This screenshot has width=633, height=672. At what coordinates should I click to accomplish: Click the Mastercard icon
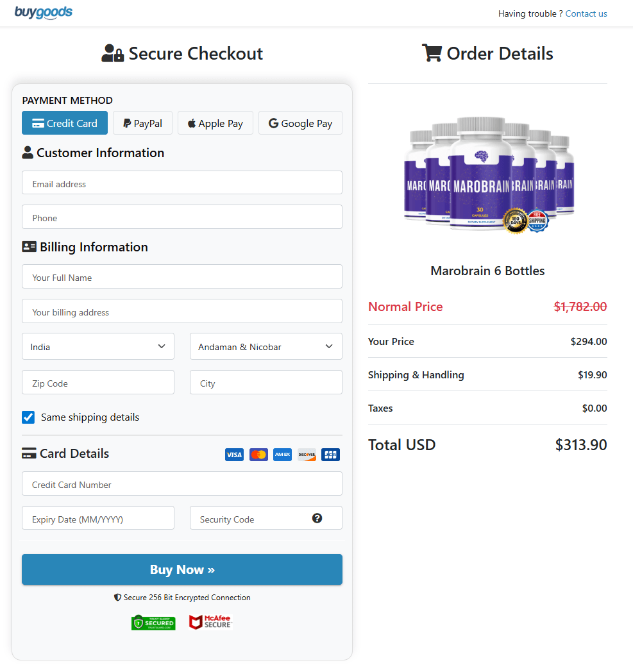258,455
